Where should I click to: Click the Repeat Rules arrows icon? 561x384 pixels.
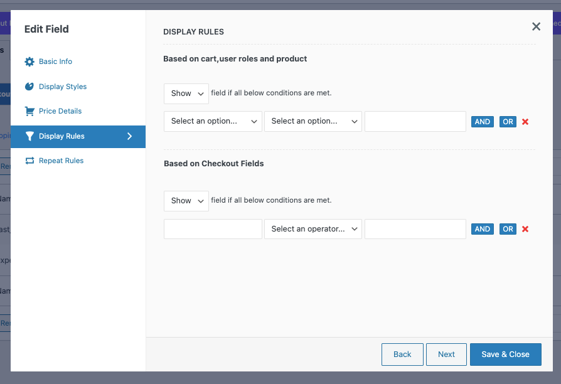(29, 161)
